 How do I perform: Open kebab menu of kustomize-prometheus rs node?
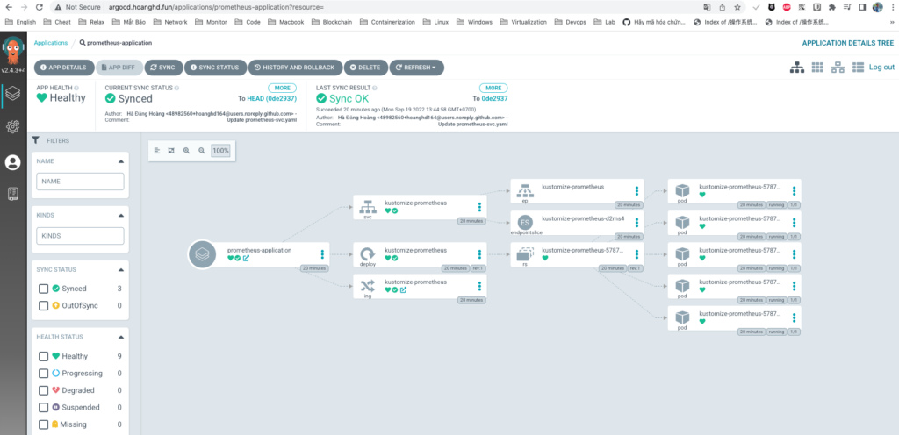(636, 254)
